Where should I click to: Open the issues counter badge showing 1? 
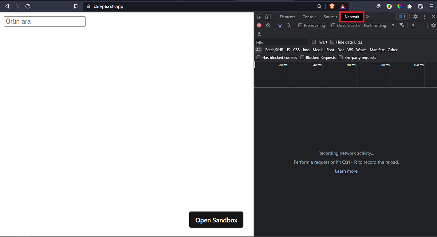pyautogui.click(x=402, y=17)
